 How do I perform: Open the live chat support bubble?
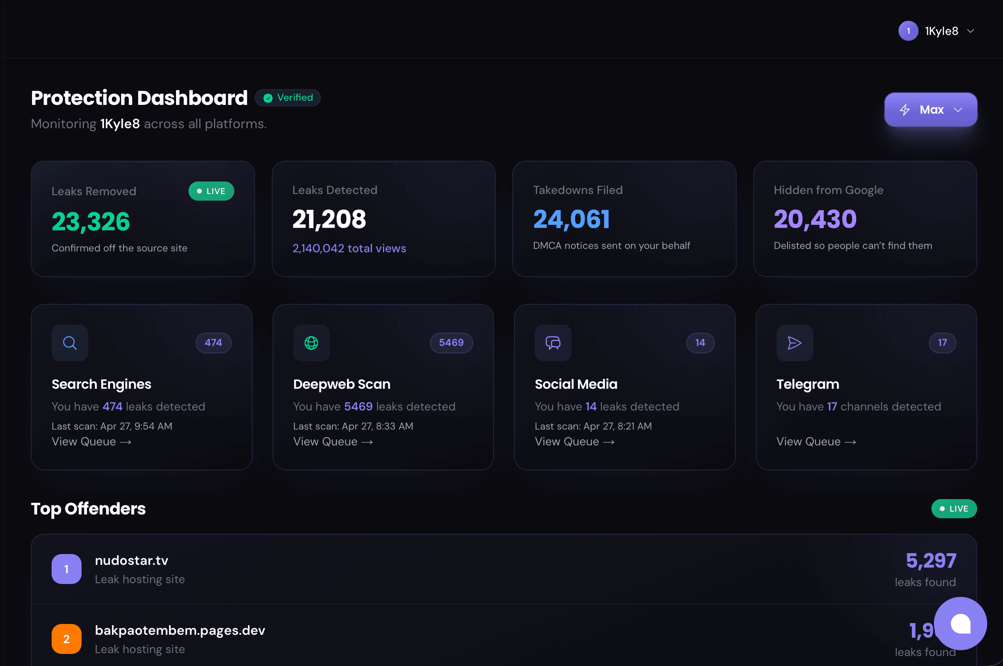pos(960,624)
